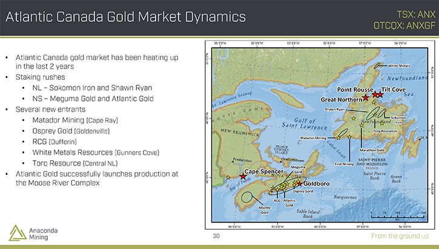
Task: Click 'NL – Sokomon Iron and Shawn Ryan'
Action: pos(92,88)
